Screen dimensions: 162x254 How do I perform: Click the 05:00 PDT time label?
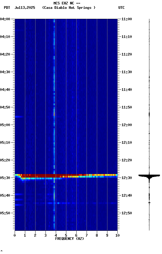pos(5,125)
